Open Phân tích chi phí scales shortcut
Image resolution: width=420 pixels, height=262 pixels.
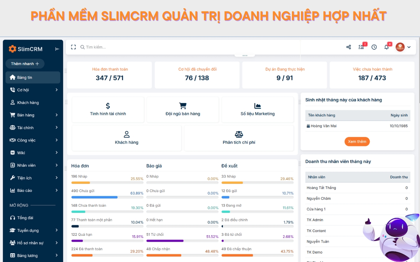click(239, 133)
